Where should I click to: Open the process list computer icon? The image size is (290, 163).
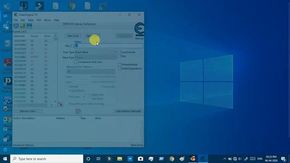[x=16, y=26]
